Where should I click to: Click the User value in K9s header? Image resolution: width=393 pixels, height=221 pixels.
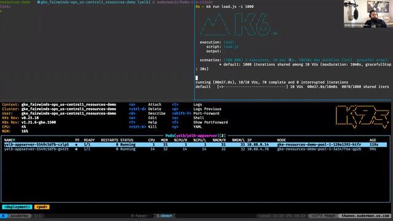click(x=69, y=114)
